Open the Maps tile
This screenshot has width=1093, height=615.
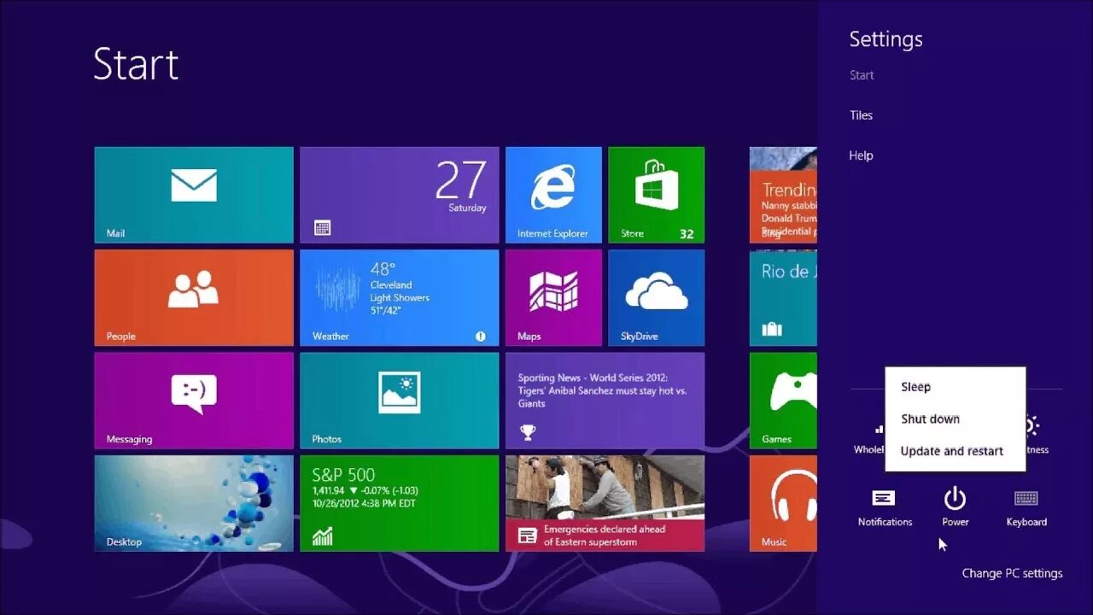553,297
